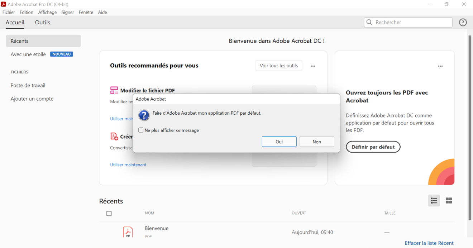Open the Affichage menu
The width and height of the screenshot is (473, 248).
(47, 12)
